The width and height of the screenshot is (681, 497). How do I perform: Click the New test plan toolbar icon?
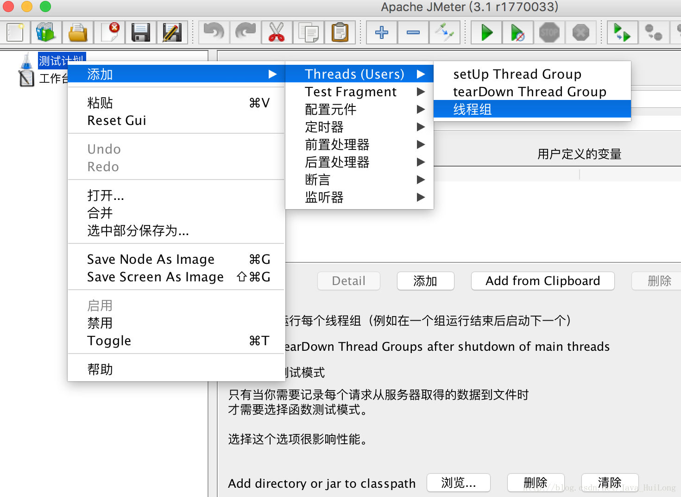point(15,32)
